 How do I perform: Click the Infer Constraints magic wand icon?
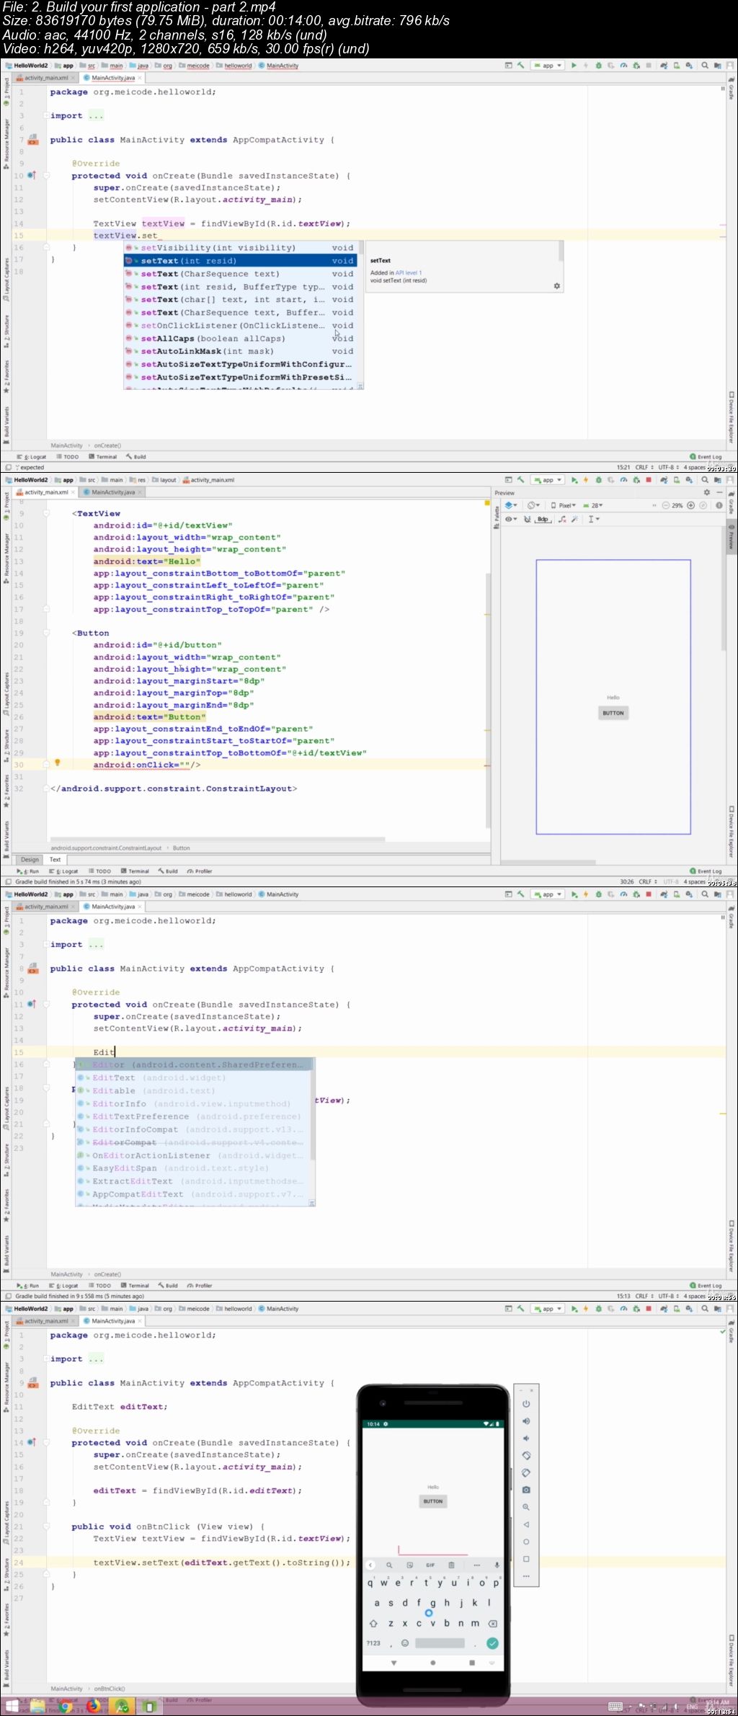pos(574,519)
